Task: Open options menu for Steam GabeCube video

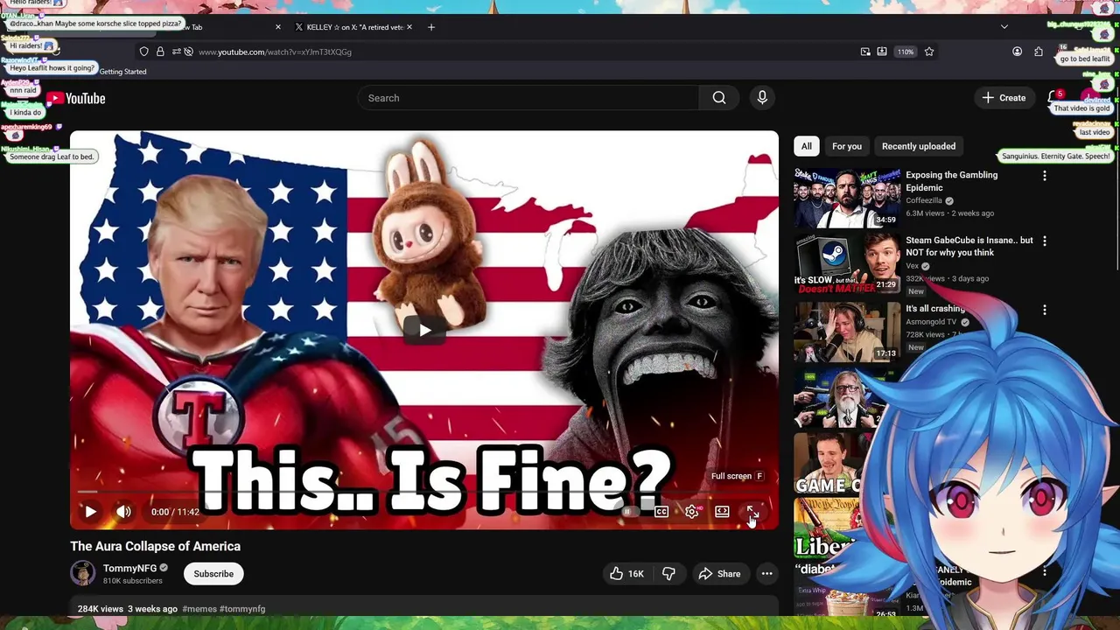Action: click(x=1044, y=241)
